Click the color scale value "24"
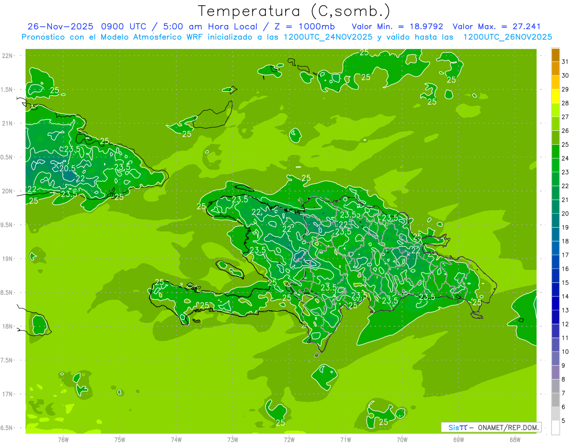578x446 pixels. tap(565, 158)
